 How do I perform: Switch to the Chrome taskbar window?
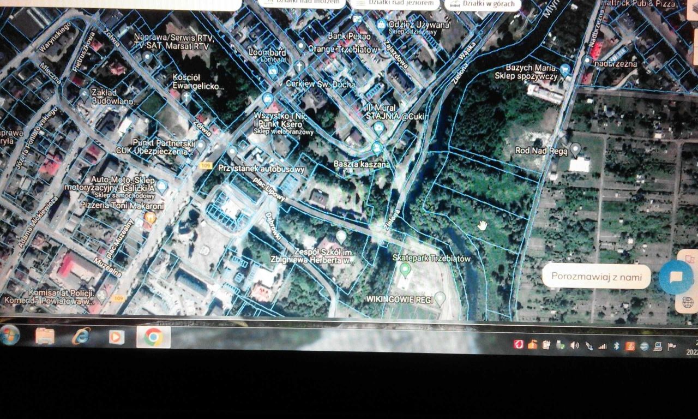[153, 337]
